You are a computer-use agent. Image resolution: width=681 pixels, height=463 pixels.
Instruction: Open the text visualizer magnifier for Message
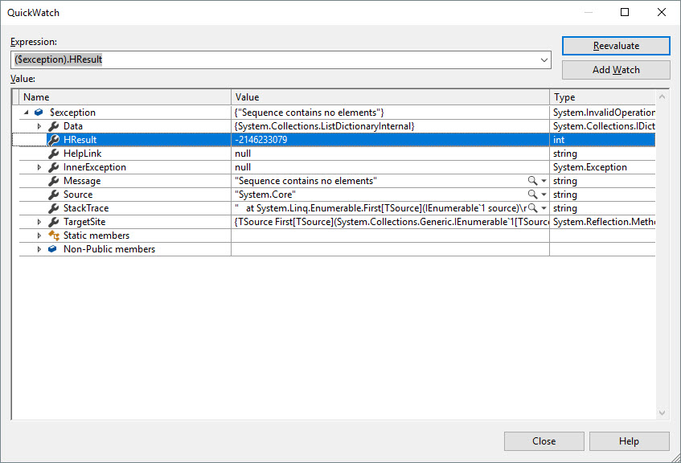point(532,181)
